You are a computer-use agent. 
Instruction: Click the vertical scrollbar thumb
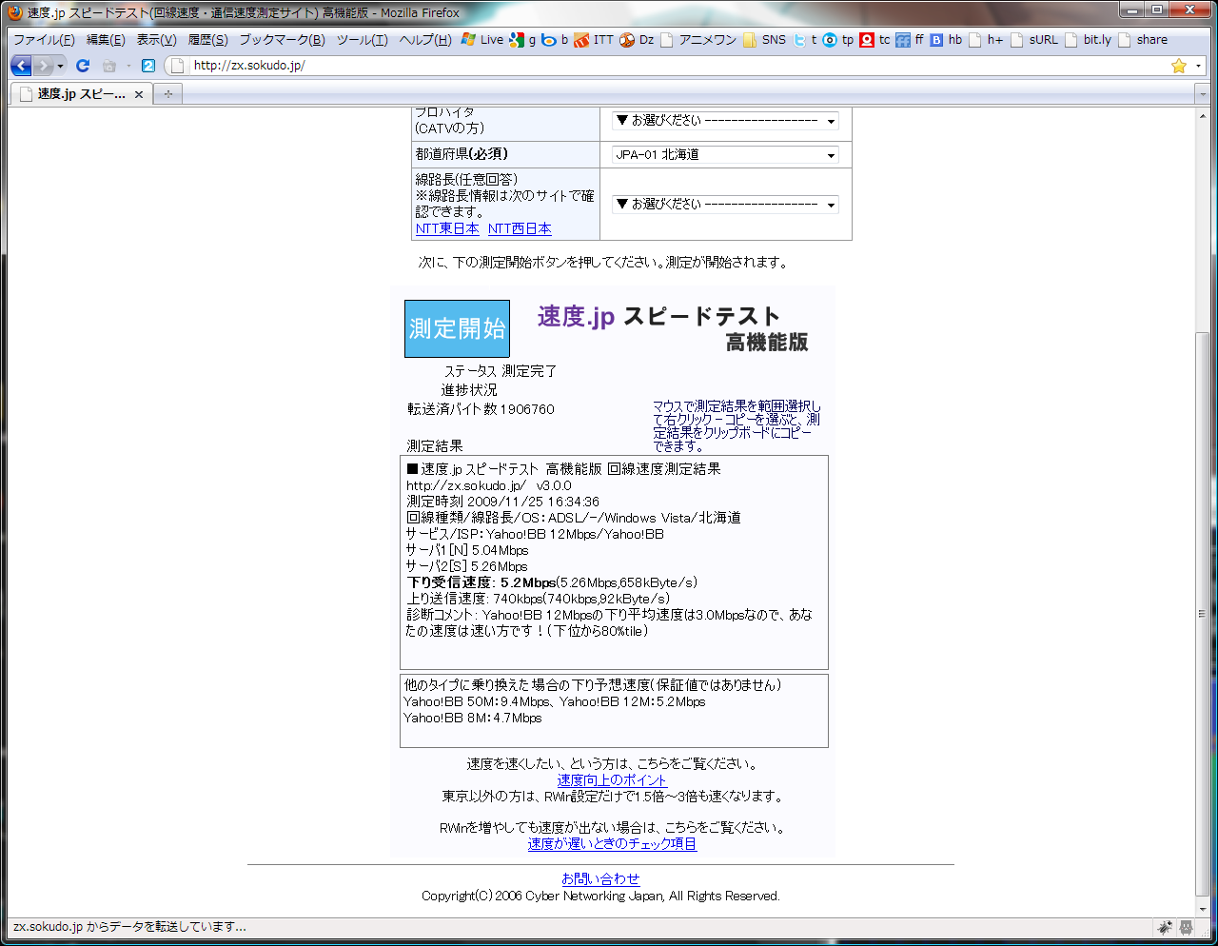tap(1202, 614)
